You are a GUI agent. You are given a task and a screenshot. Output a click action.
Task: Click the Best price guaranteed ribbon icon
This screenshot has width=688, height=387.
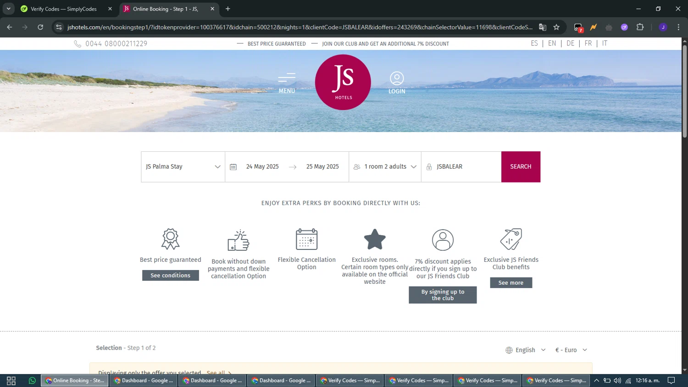coord(170,239)
